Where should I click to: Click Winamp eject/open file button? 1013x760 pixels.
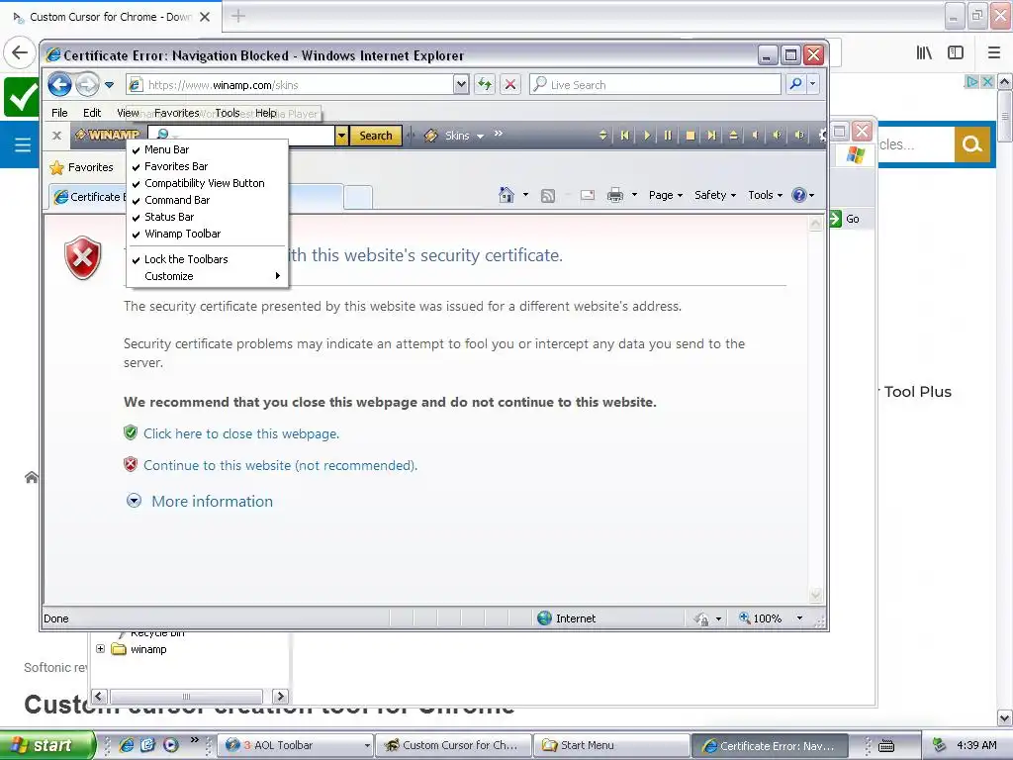[x=733, y=135]
